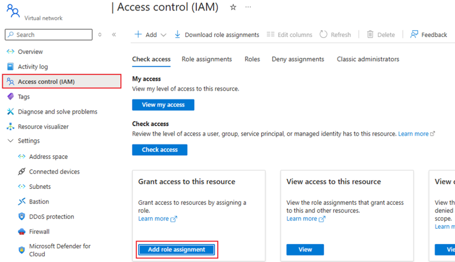Screen dimensions: 455x262
Task: Click the Firewall cloud icon
Action: (x=22, y=231)
